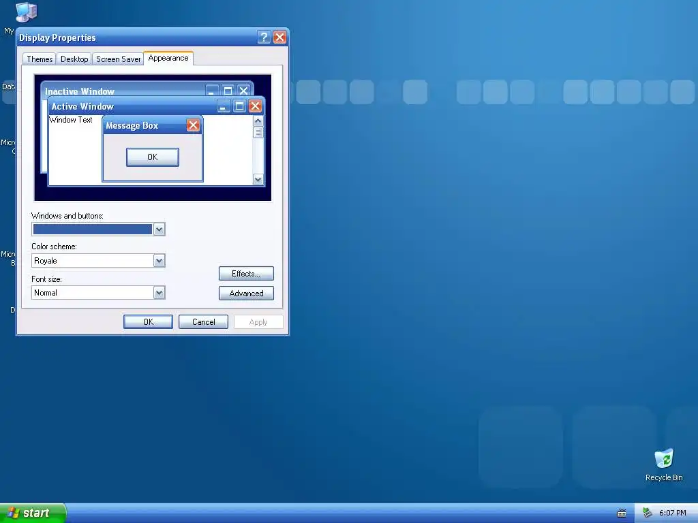The image size is (698, 523).
Task: Open the Themes tab
Action: (39, 59)
